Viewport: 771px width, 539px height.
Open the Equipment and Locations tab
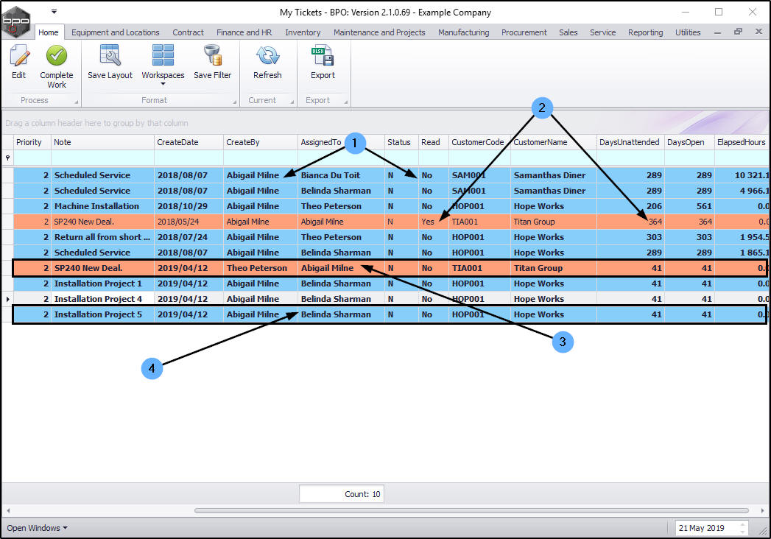[116, 32]
